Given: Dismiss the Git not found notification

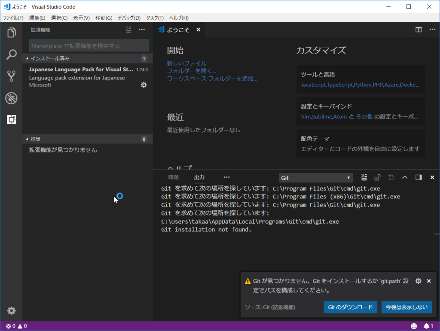Looking at the screenshot, I should pyautogui.click(x=429, y=281).
